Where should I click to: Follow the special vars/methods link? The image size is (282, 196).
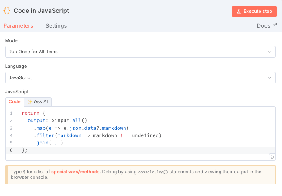[76, 171]
